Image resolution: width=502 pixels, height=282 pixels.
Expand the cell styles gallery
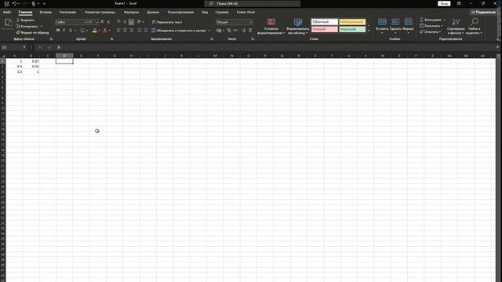[368, 31]
